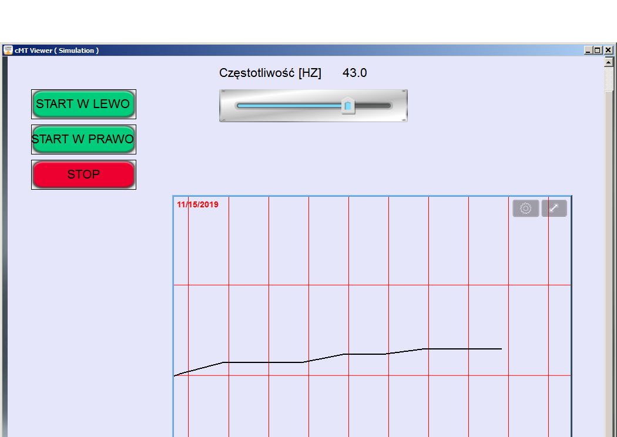Maximize the cMT Viewer window
The height and width of the screenshot is (437, 617).
[x=598, y=51]
